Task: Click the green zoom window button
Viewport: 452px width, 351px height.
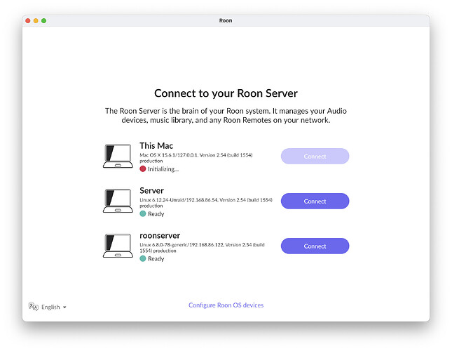Action: pos(43,21)
